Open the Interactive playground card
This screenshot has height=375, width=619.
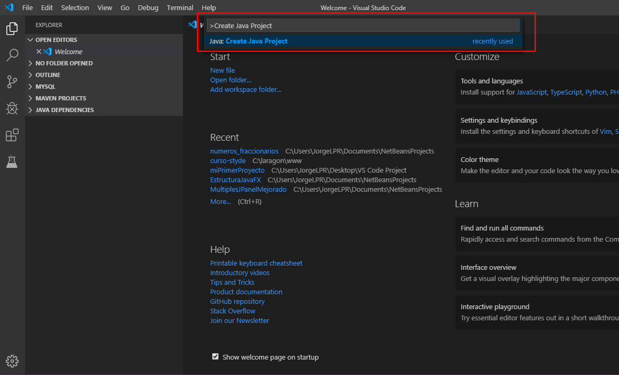537,312
